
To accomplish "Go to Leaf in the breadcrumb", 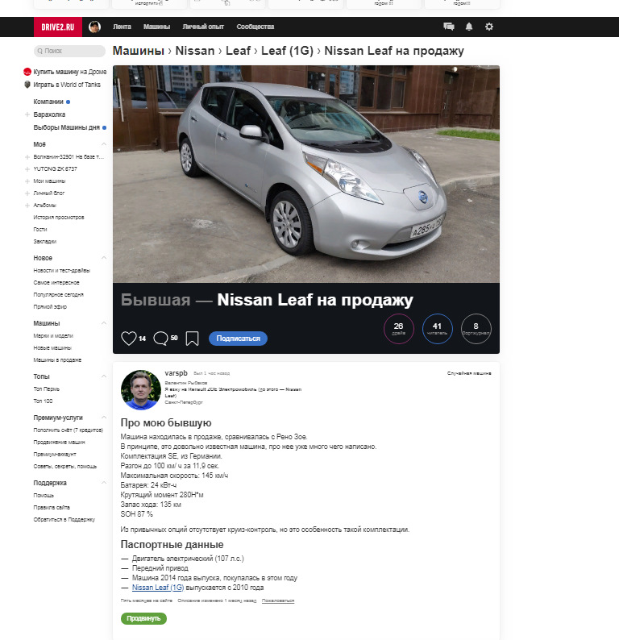I will coord(238,51).
